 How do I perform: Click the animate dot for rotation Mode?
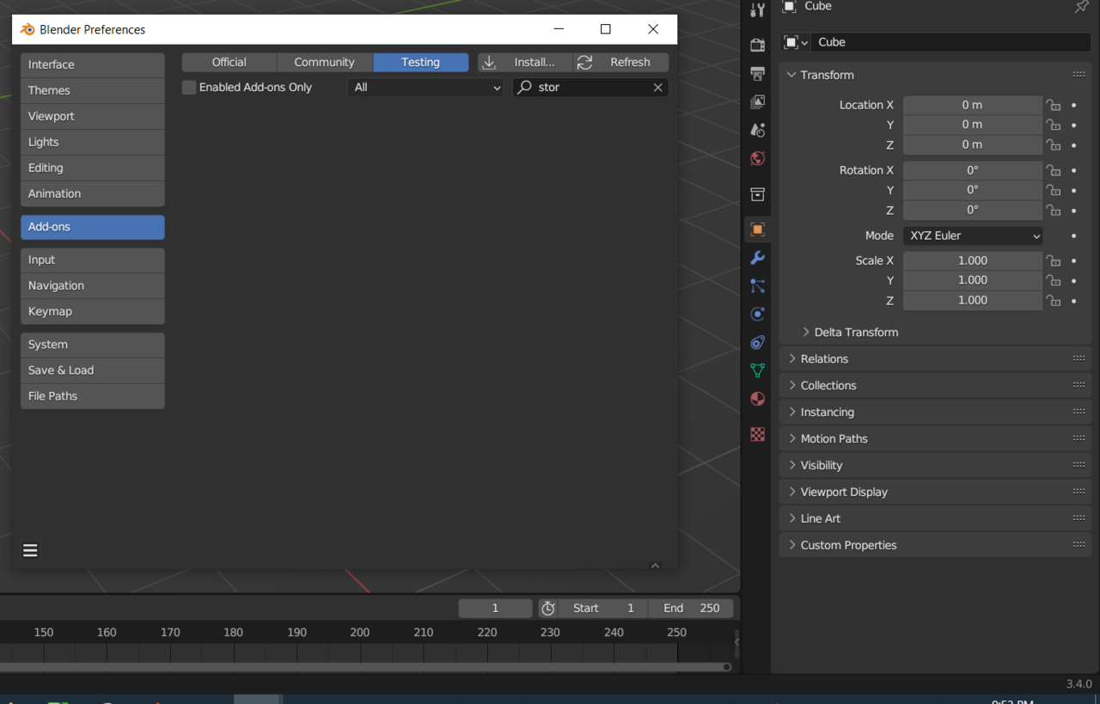(1074, 236)
